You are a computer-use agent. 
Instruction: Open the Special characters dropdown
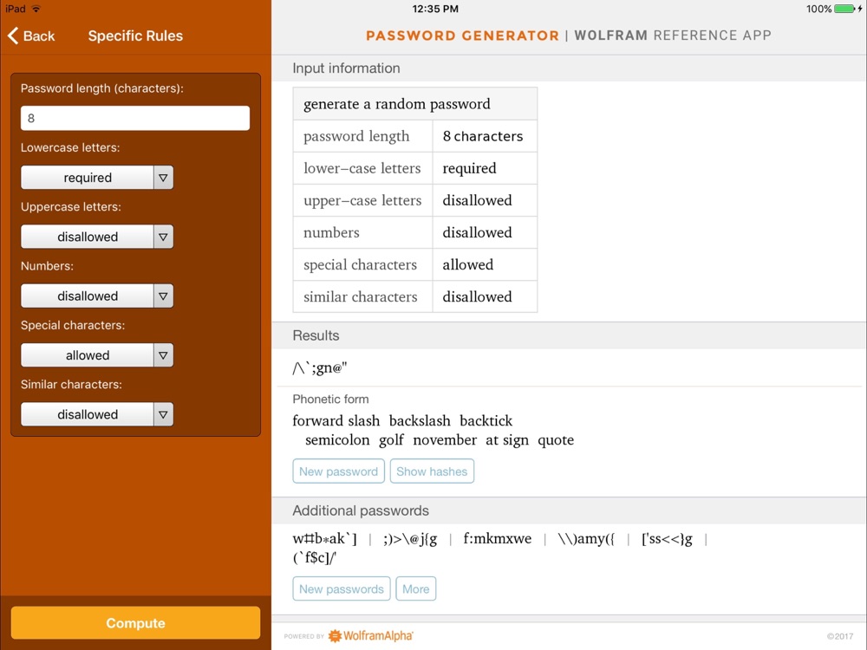coord(97,354)
